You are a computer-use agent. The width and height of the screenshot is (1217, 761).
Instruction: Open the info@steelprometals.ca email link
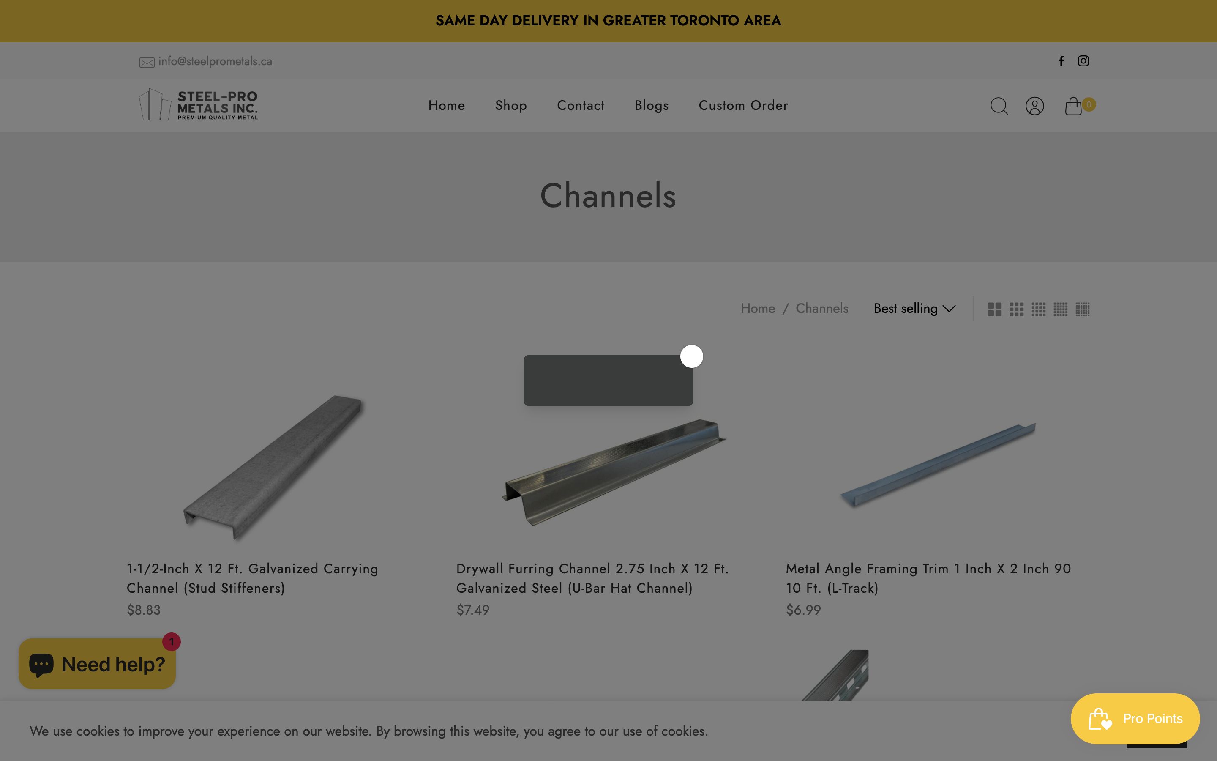(215, 61)
